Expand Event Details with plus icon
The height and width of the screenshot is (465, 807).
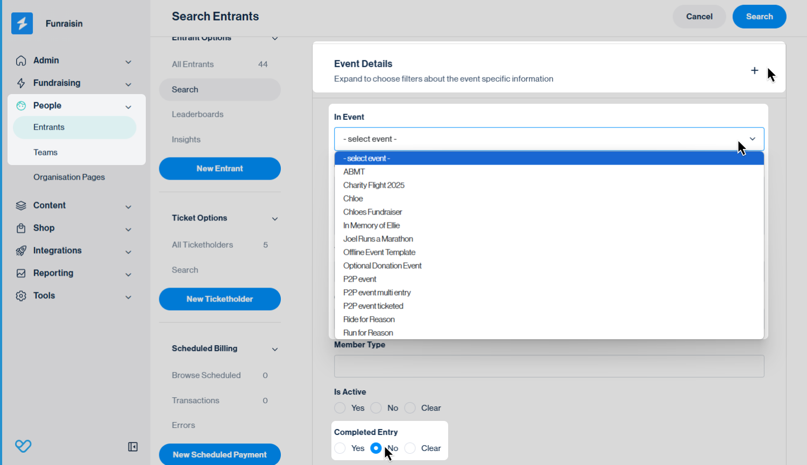click(x=754, y=70)
